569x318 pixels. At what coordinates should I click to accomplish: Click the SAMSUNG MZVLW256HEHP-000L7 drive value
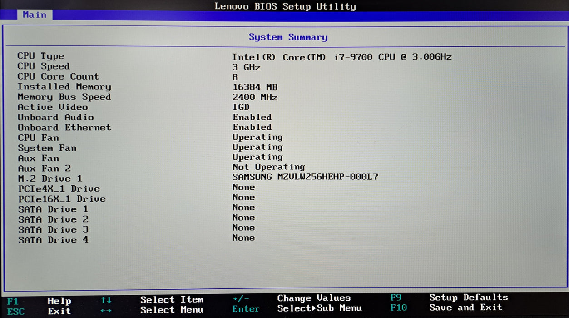coord(305,177)
